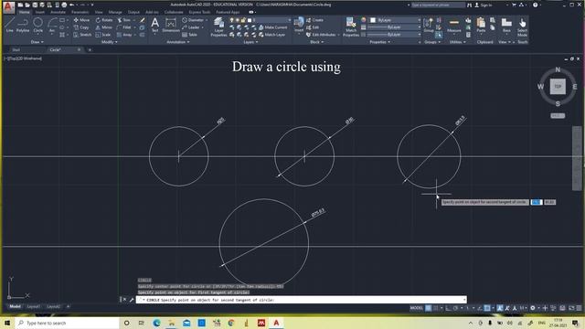The width and height of the screenshot is (585, 329).
Task: Toggle the layer freeze sun icon
Action: pos(238,20)
